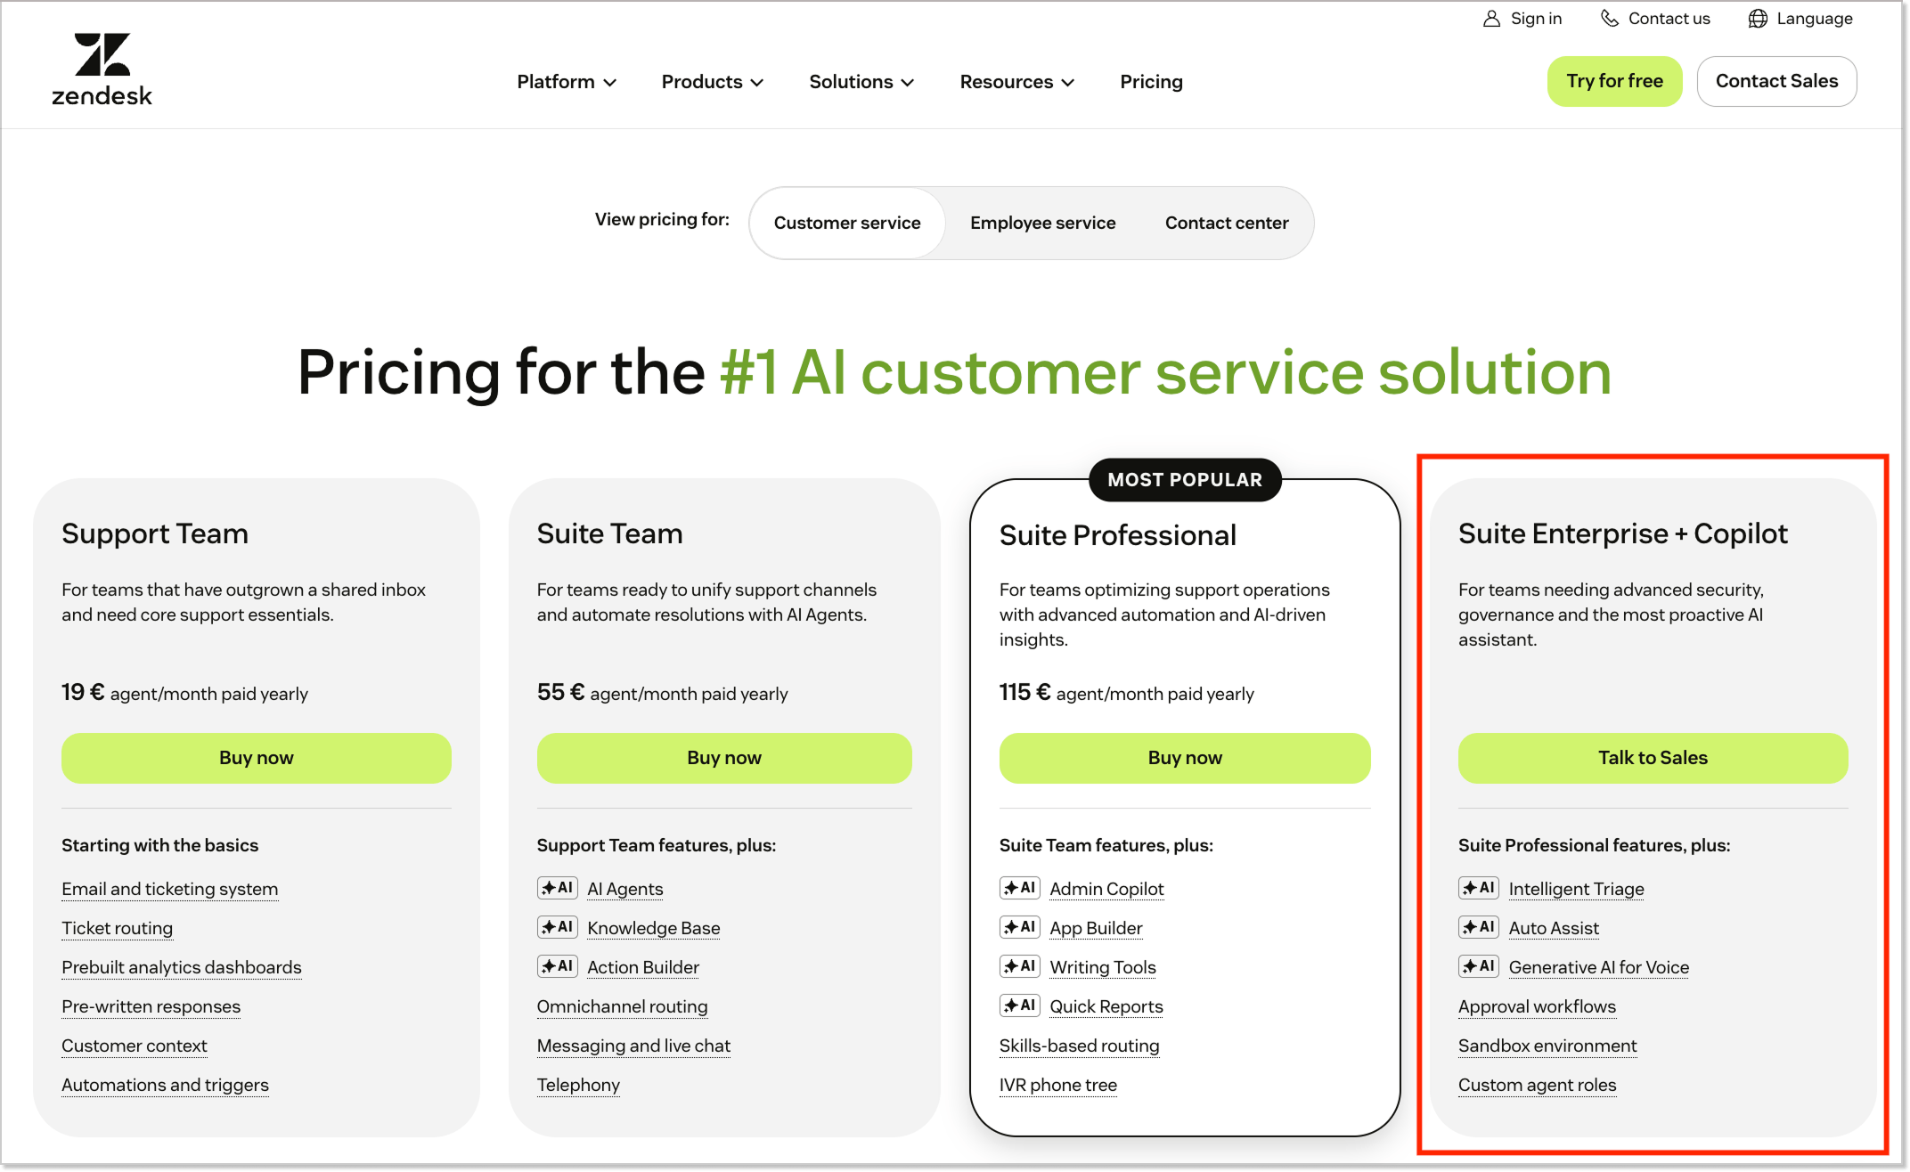Open Prebuilt analytics dashboards link
The height and width of the screenshot is (1172, 1910).
click(182, 967)
